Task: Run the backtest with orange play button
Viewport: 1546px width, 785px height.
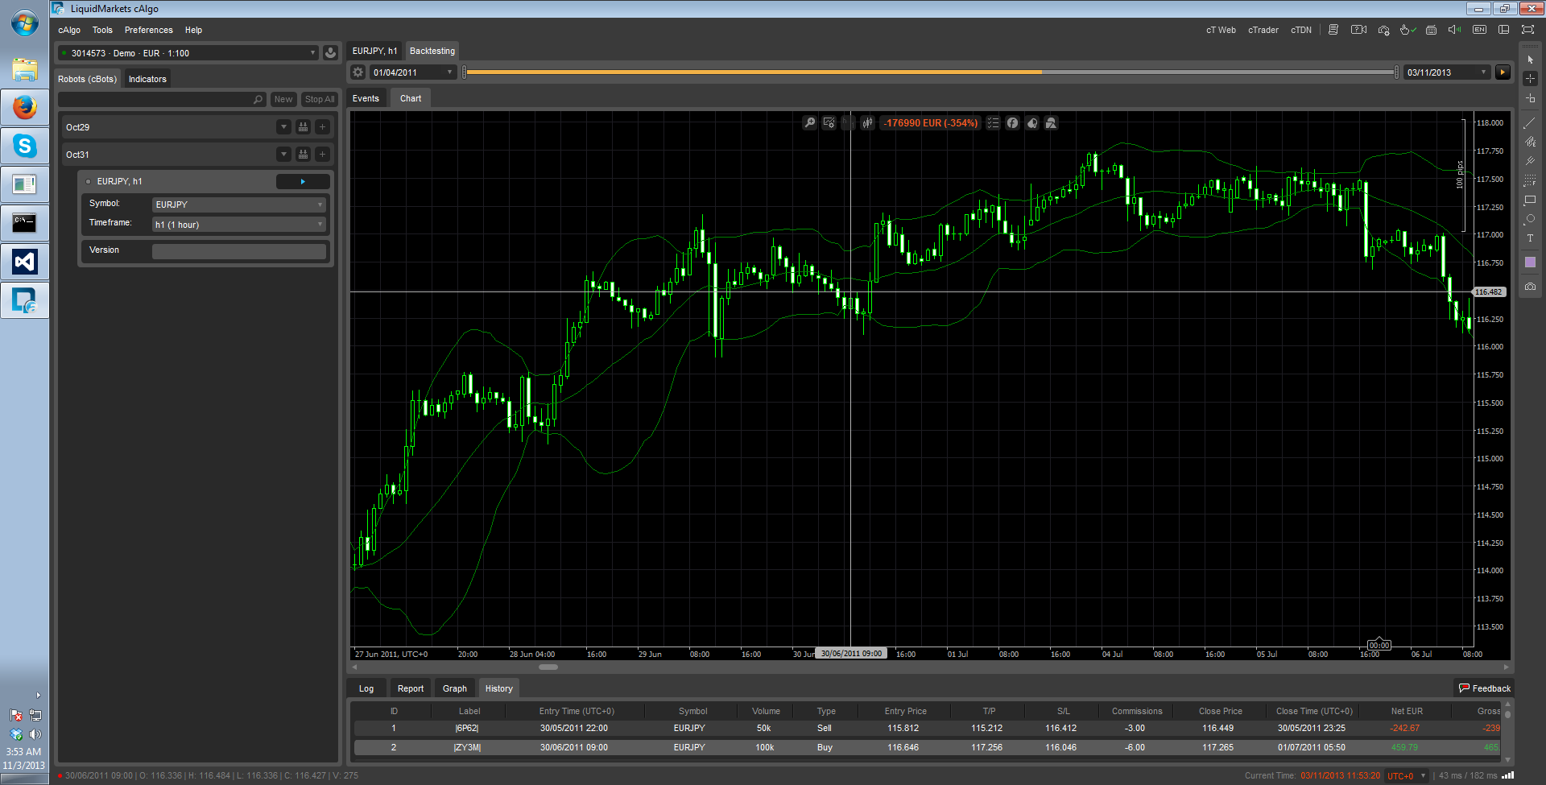Action: (x=1503, y=72)
